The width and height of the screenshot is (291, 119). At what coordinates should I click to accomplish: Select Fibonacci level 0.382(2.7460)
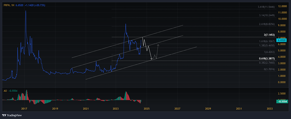coord(267,63)
